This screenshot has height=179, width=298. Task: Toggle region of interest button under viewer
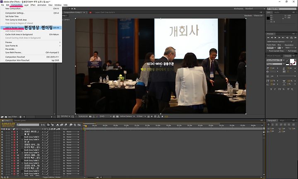pyautogui.click(x=114, y=116)
